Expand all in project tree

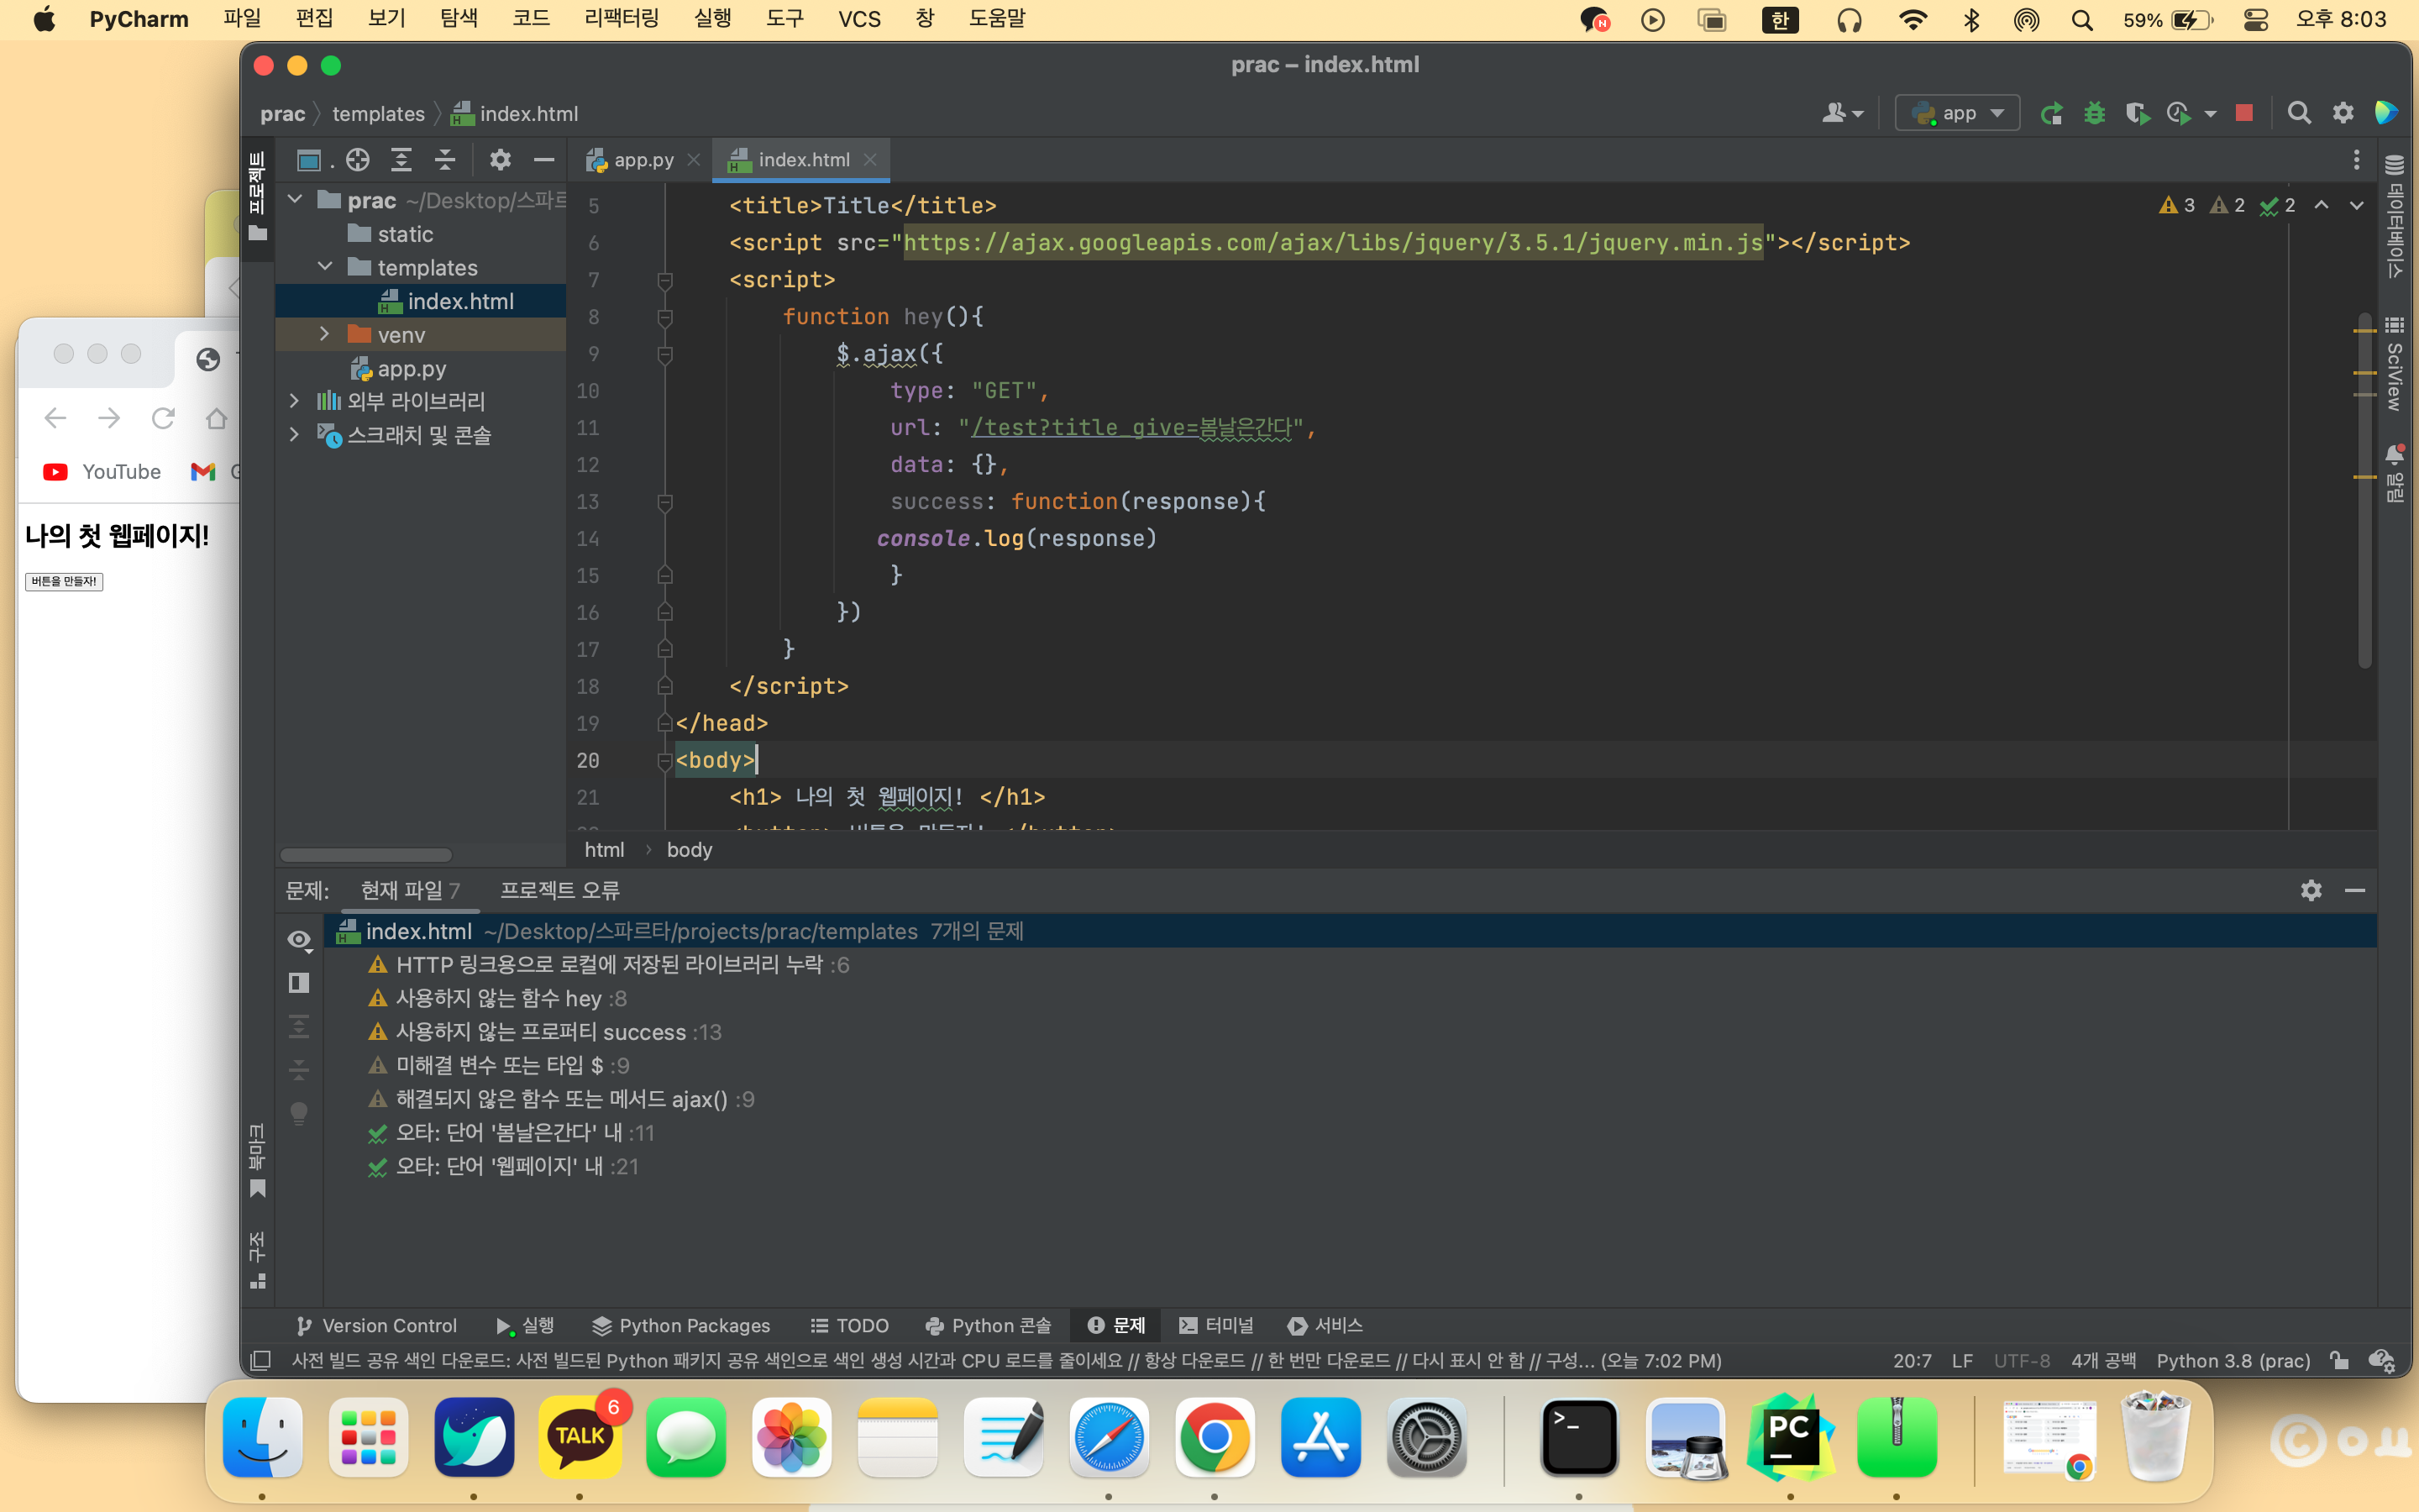coord(401,160)
